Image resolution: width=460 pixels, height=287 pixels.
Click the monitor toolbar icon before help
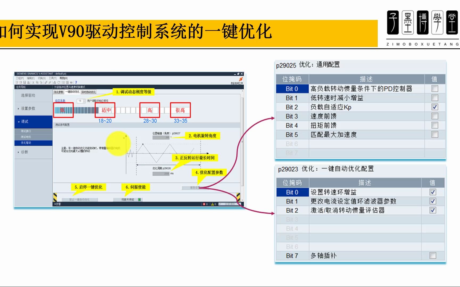point(71,82)
